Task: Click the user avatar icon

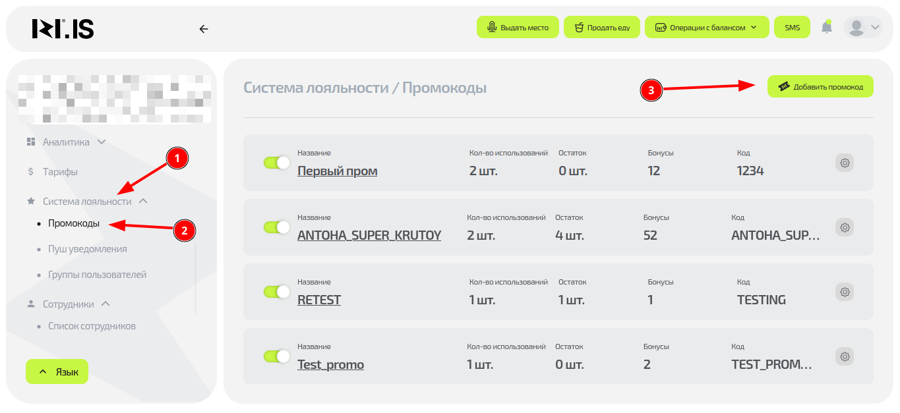Action: [856, 28]
